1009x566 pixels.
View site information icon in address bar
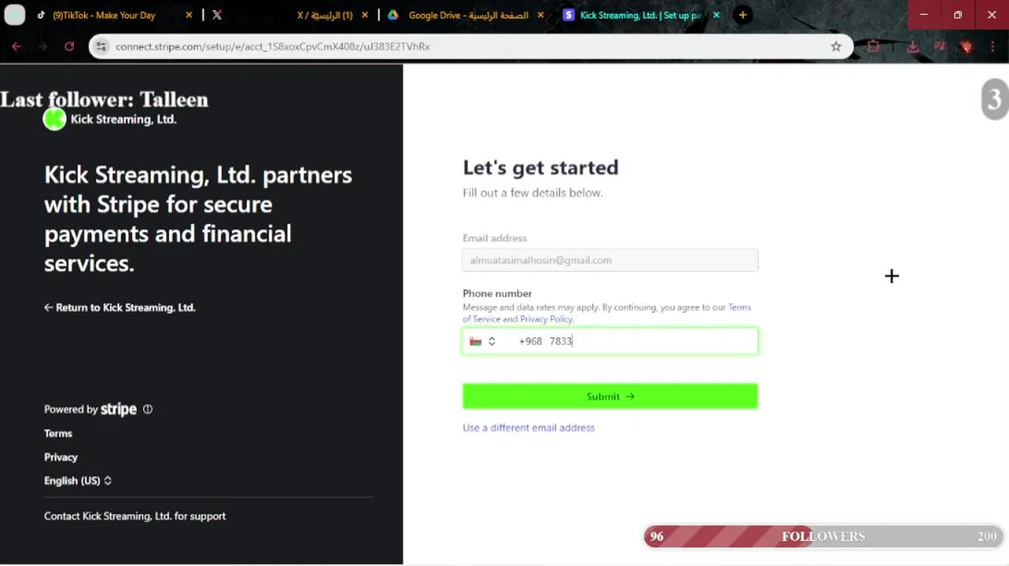coord(100,47)
